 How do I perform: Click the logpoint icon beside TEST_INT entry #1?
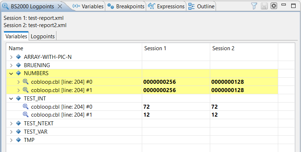26,114
